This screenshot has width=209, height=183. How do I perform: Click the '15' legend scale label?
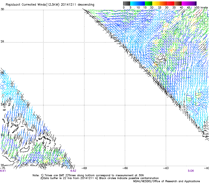point(145,8)
